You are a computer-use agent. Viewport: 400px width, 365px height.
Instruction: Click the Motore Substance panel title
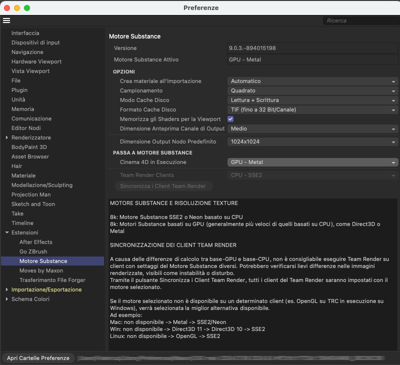[x=134, y=36]
